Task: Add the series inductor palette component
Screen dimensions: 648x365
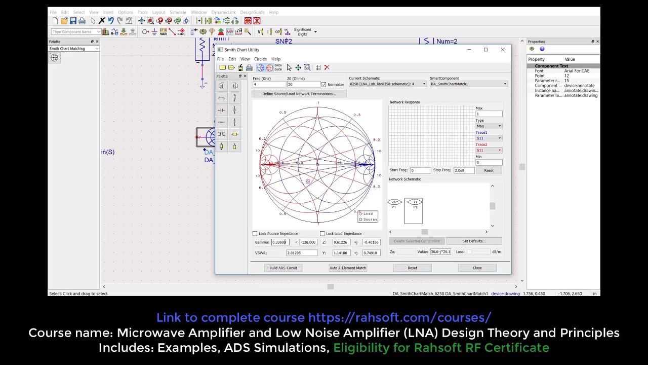Action: [221, 98]
